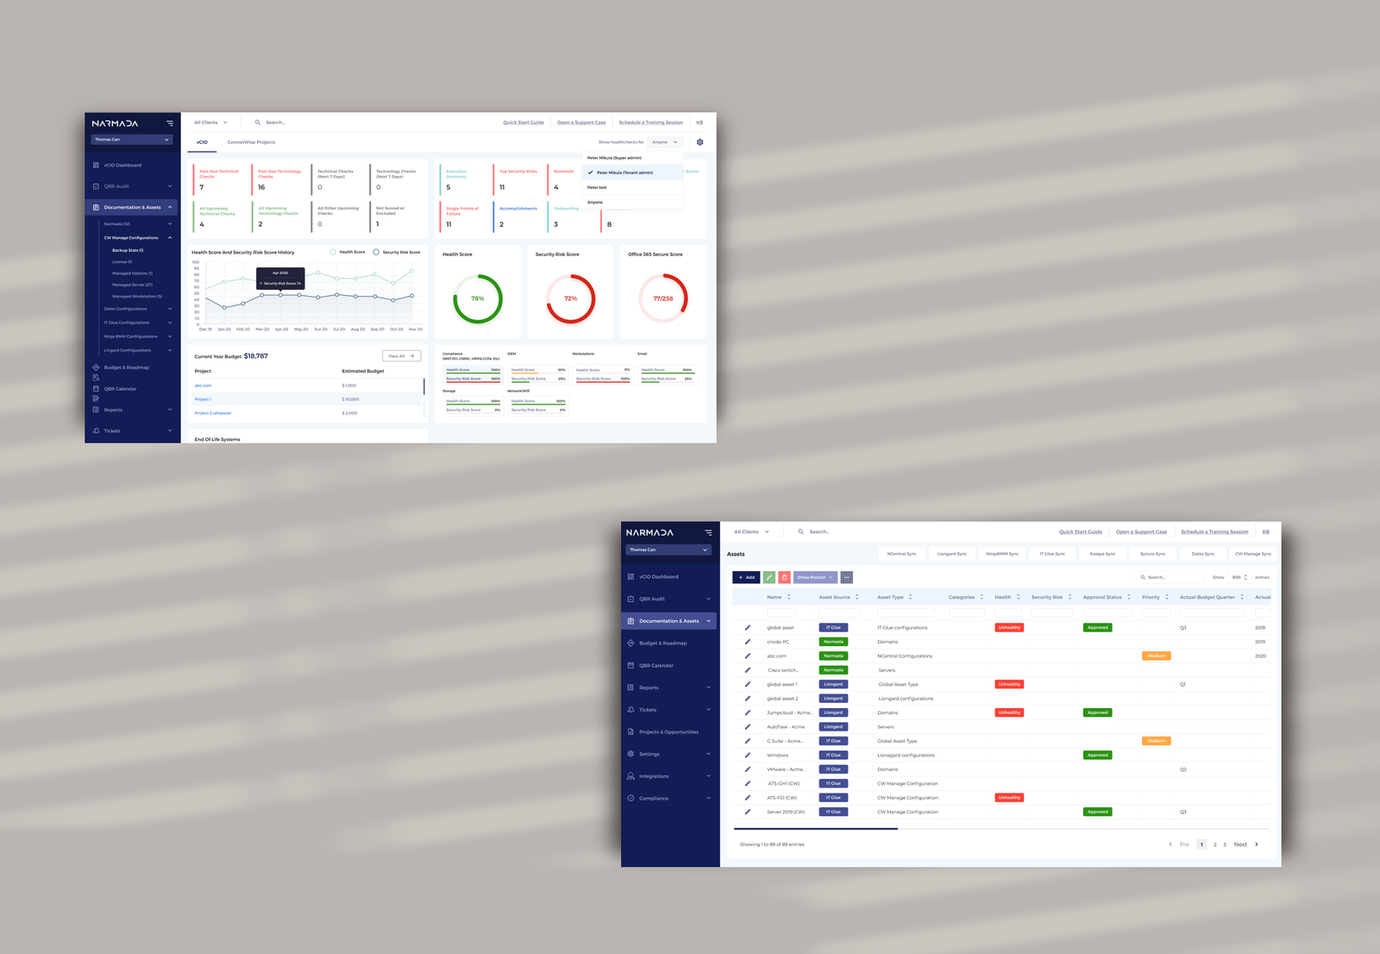Open All Clients dropdown in Assets window
The height and width of the screenshot is (954, 1380).
point(751,531)
